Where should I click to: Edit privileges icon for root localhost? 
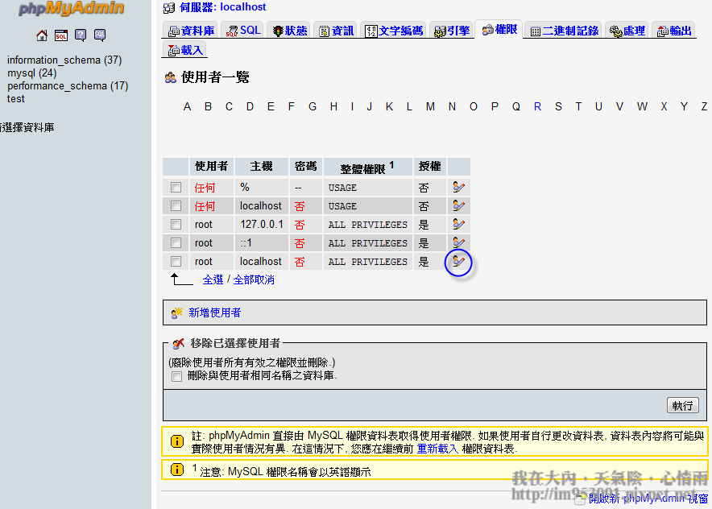(458, 261)
